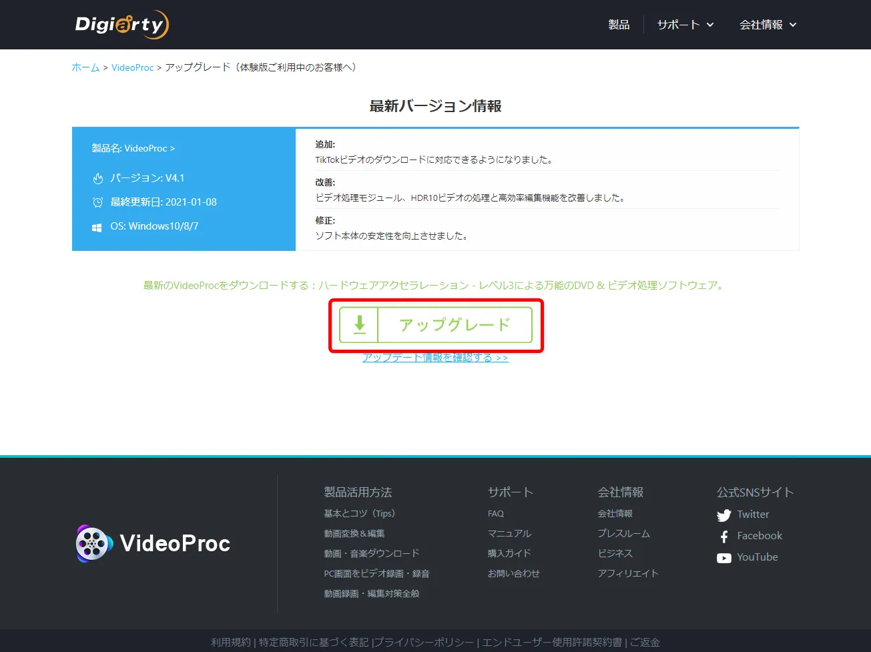Image resolution: width=871 pixels, height=652 pixels.
Task: Open the ビジネス footer link
Action: pos(615,553)
